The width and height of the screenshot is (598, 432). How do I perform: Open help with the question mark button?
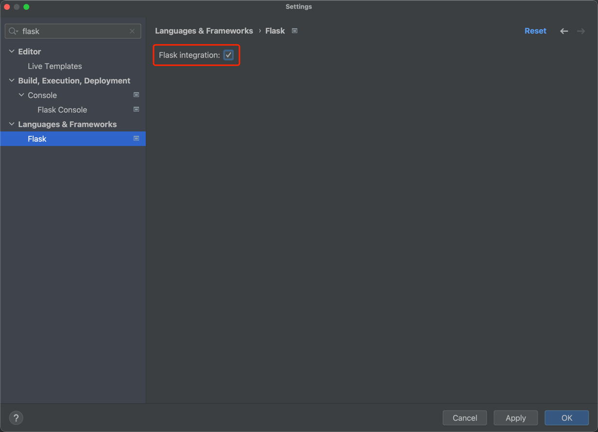(x=16, y=418)
